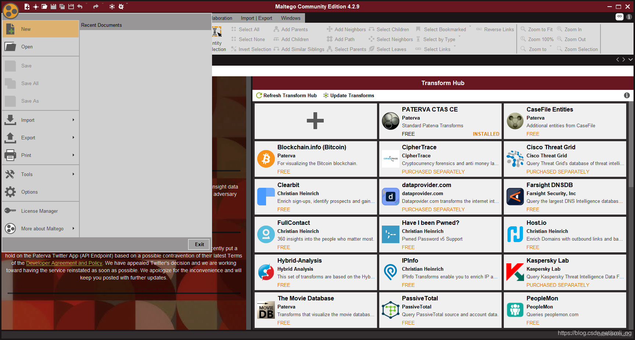The image size is (635, 340).
Task: Open Developer Agreement and Policy link
Action: point(64,263)
